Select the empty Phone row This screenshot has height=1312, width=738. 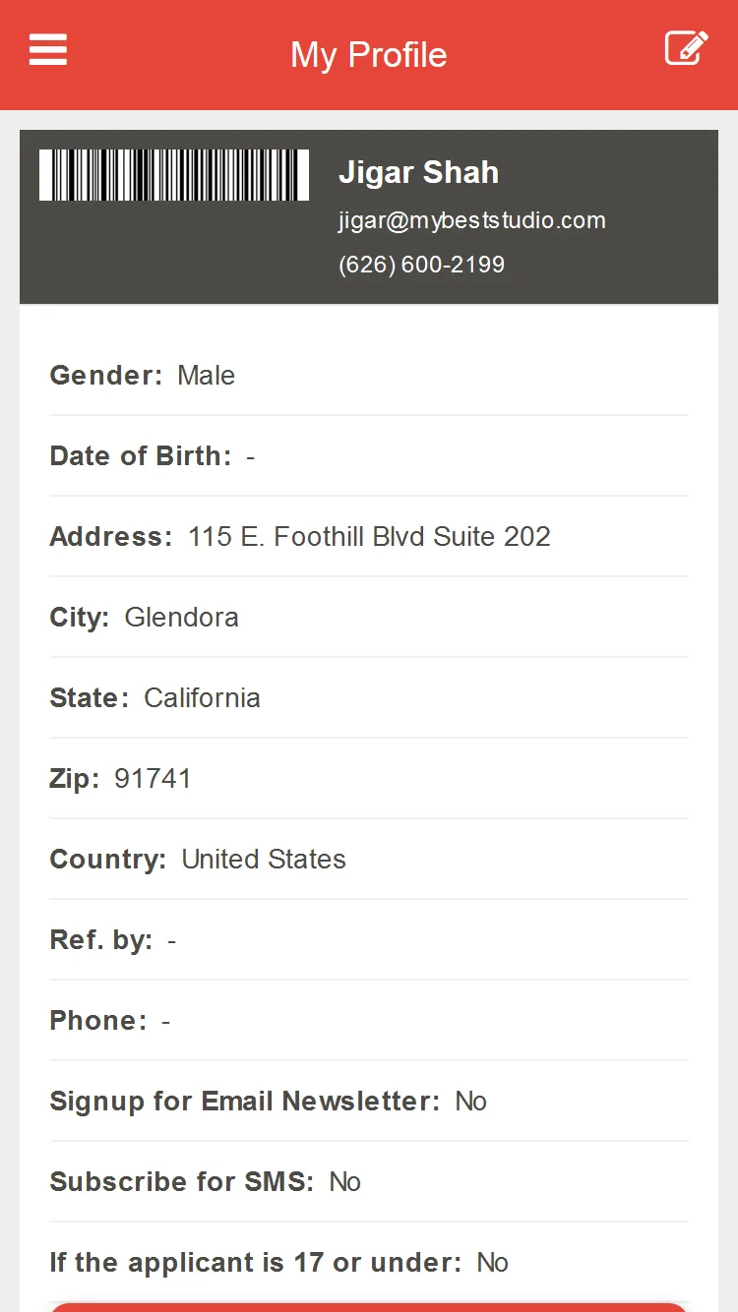[x=369, y=1020]
